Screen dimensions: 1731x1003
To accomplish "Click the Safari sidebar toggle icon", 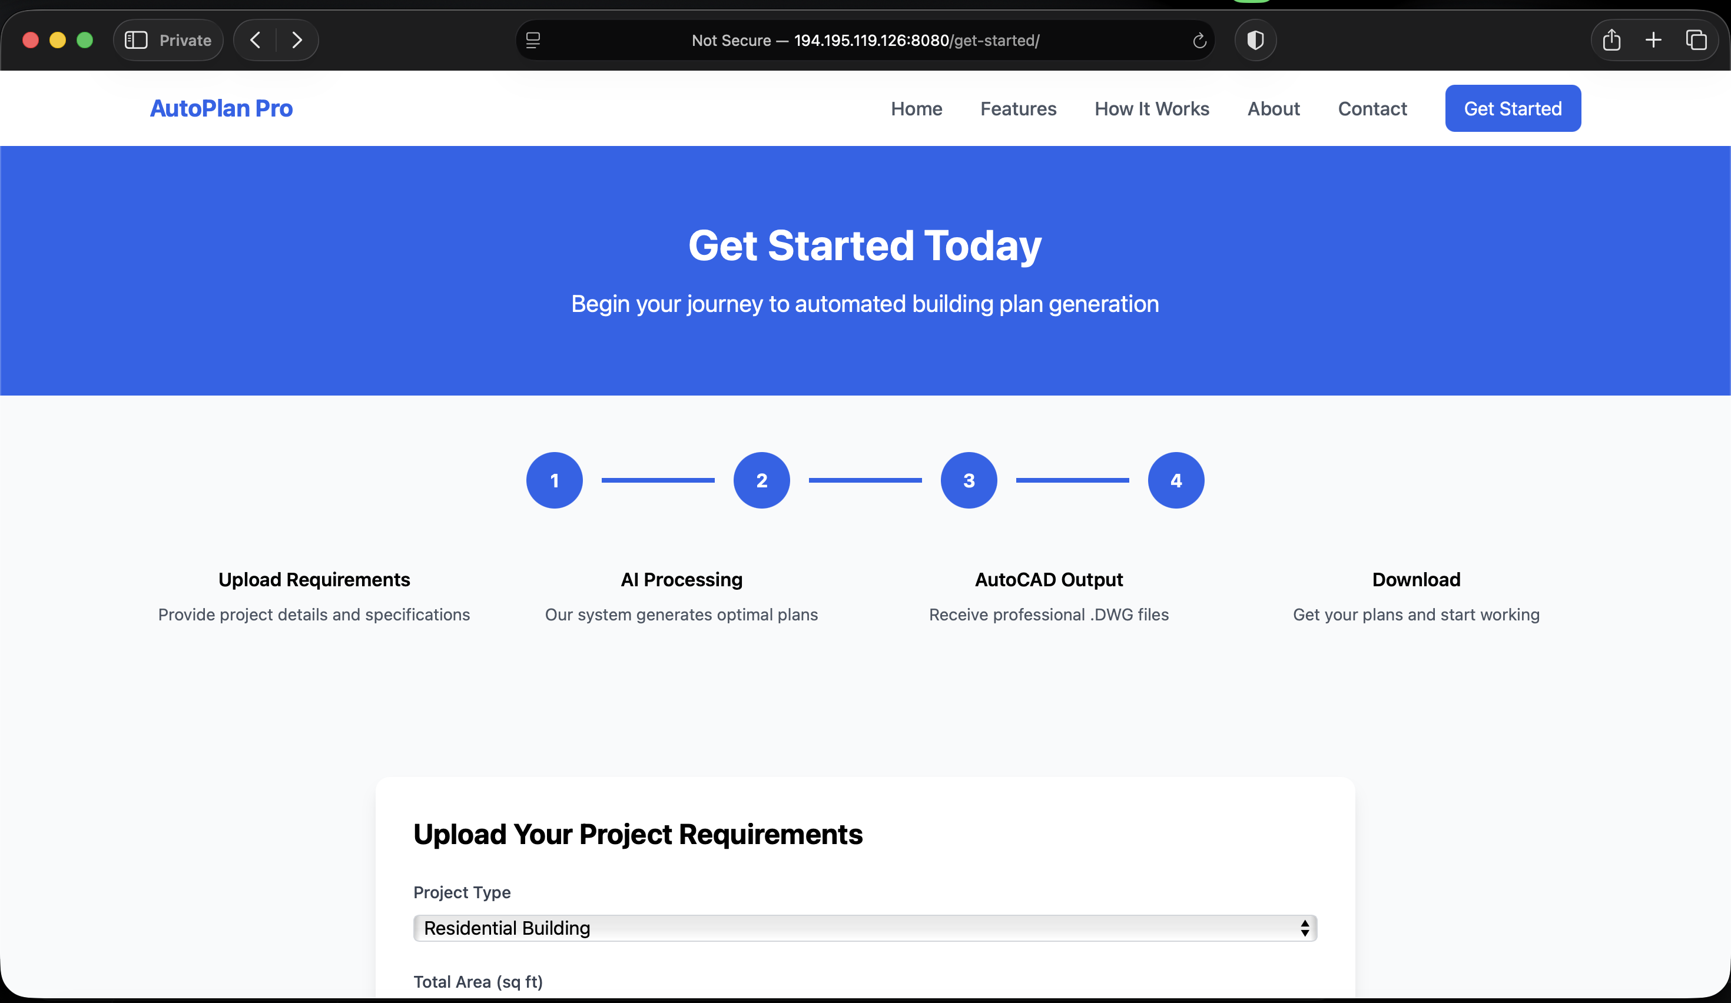I will pos(136,41).
